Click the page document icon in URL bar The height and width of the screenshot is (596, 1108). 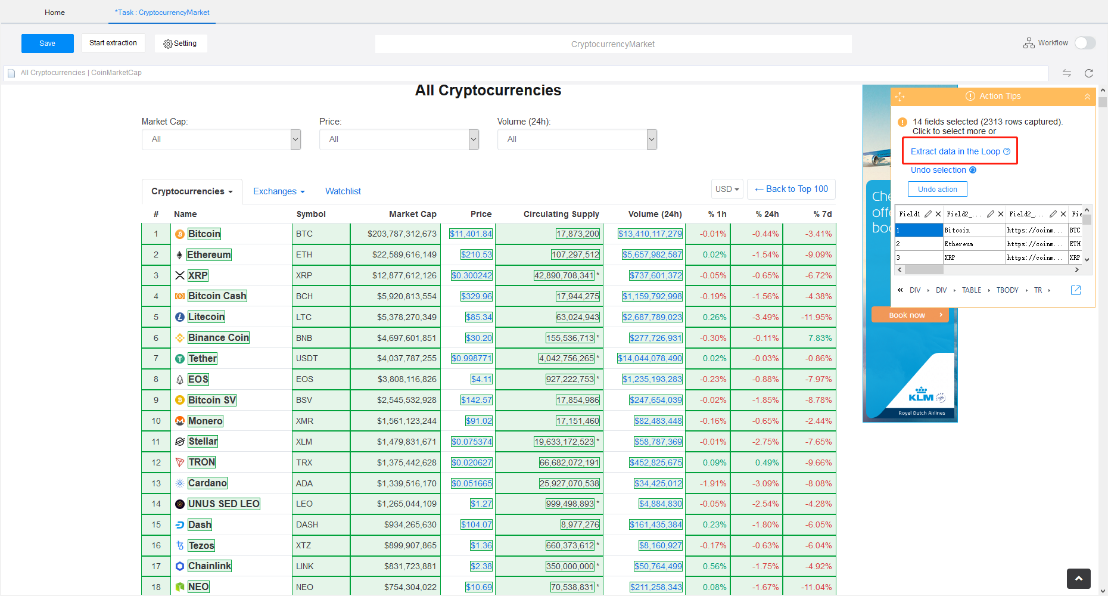coord(11,73)
